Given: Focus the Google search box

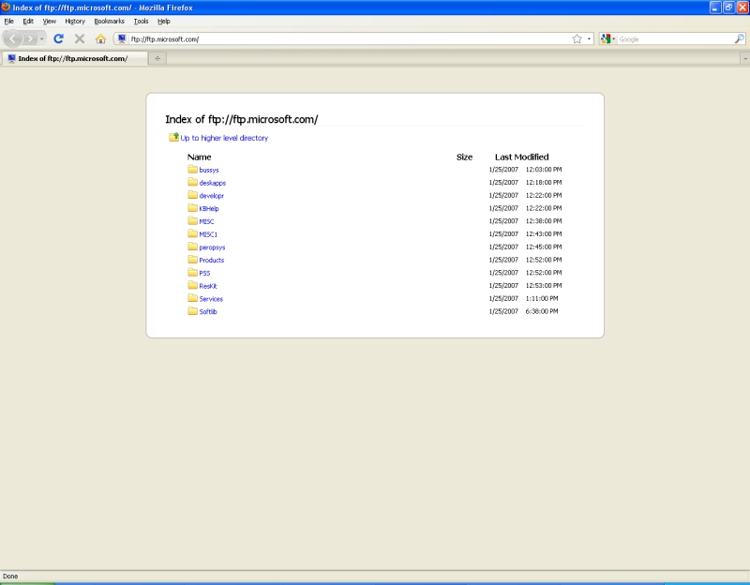Looking at the screenshot, I should 675,39.
